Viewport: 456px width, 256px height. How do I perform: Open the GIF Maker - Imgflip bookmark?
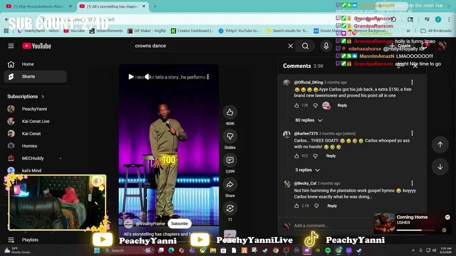(x=147, y=31)
